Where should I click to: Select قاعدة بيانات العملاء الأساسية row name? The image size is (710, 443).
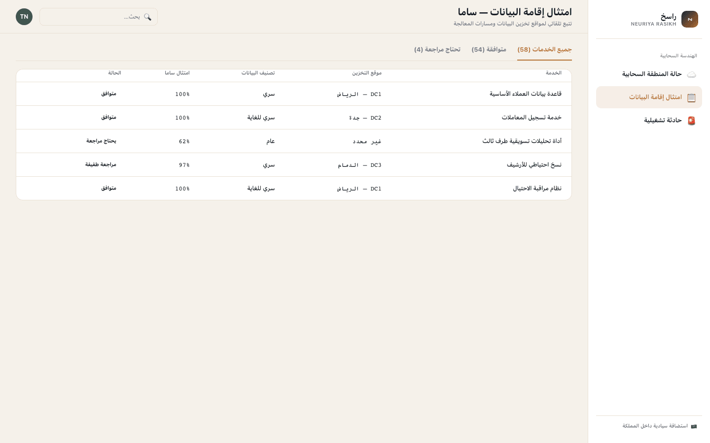pyautogui.click(x=526, y=94)
